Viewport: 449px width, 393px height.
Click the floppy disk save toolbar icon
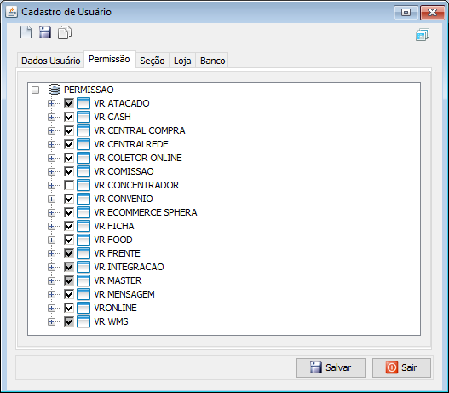click(45, 32)
